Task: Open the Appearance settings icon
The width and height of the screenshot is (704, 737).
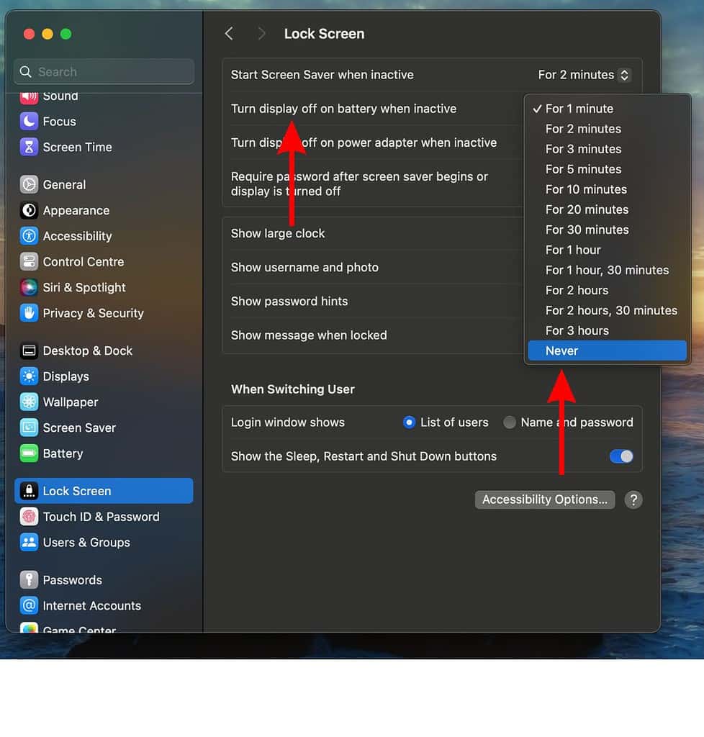Action: pos(28,210)
